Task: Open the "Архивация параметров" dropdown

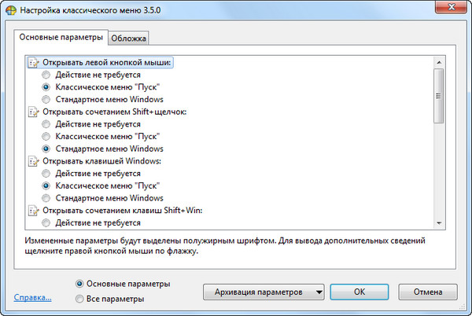Action: click(264, 292)
